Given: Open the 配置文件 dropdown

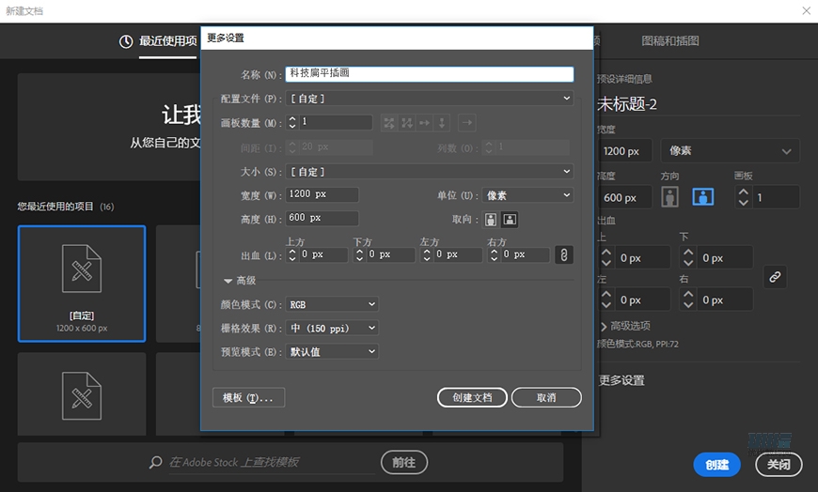Looking at the screenshot, I should [430, 99].
